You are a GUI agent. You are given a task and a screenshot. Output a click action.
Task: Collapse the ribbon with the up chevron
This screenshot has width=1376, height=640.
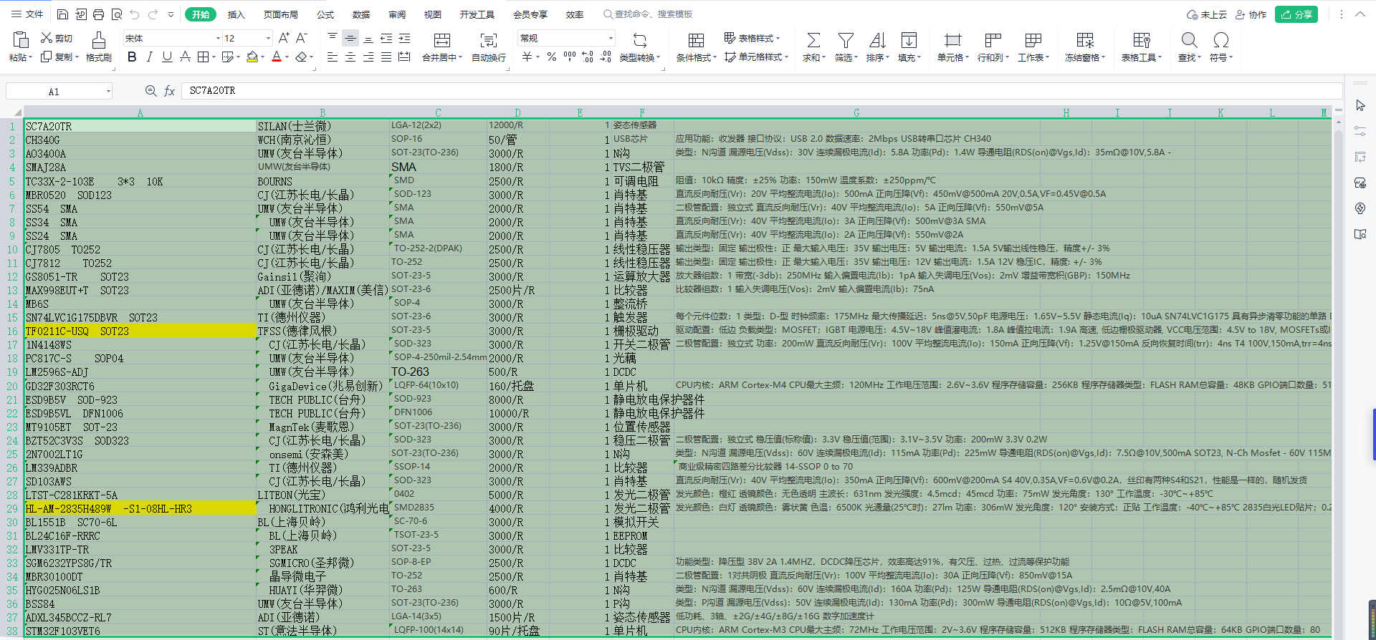coord(1360,14)
